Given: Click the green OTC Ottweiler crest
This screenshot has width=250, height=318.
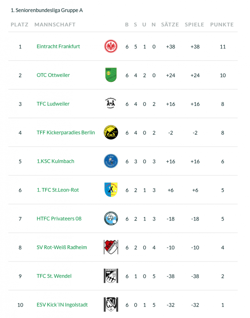Looking at the screenshot, I should (x=111, y=75).
